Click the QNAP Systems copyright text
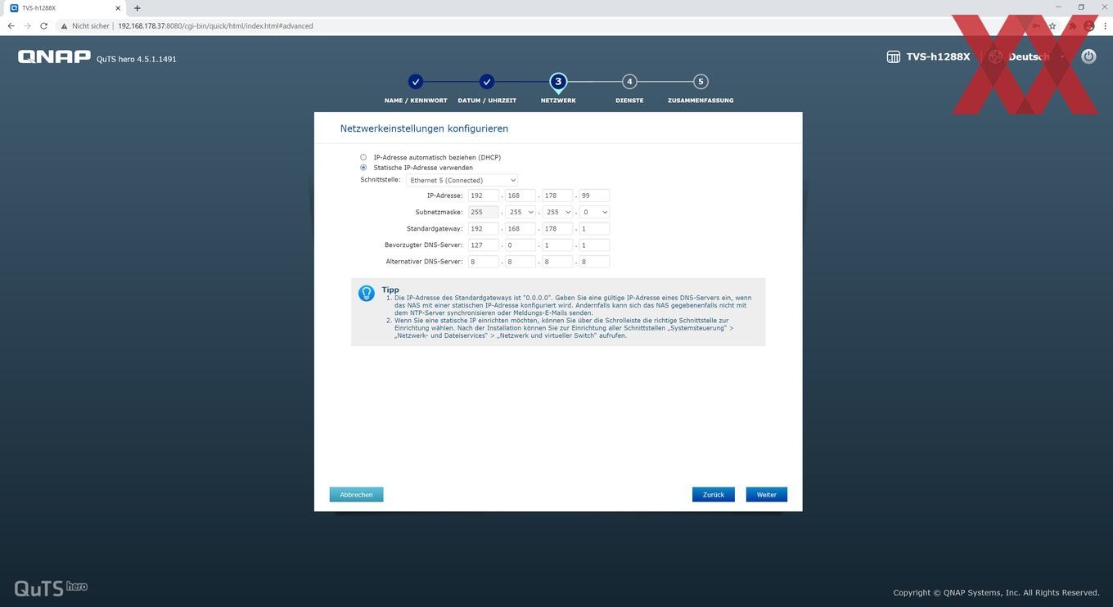Viewport: 1113px width, 607px height. click(x=996, y=592)
